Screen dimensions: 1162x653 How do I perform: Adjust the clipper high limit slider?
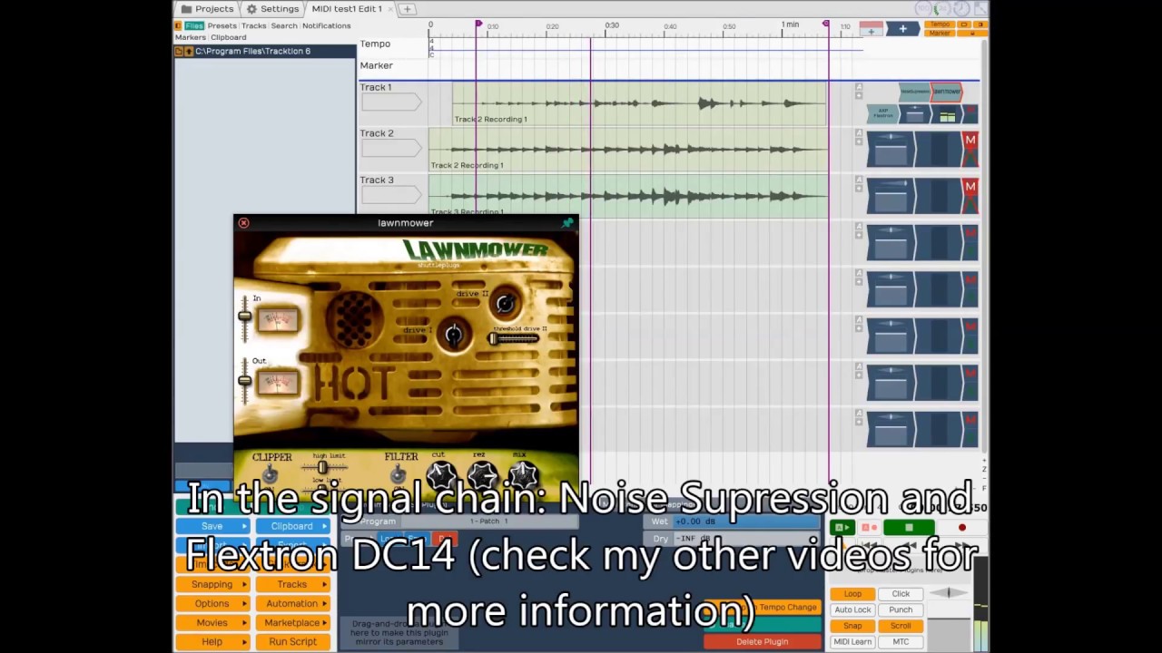(322, 468)
